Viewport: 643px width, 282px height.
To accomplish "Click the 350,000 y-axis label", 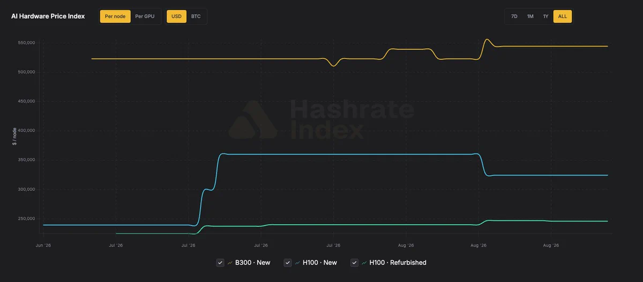I will [x=27, y=160].
